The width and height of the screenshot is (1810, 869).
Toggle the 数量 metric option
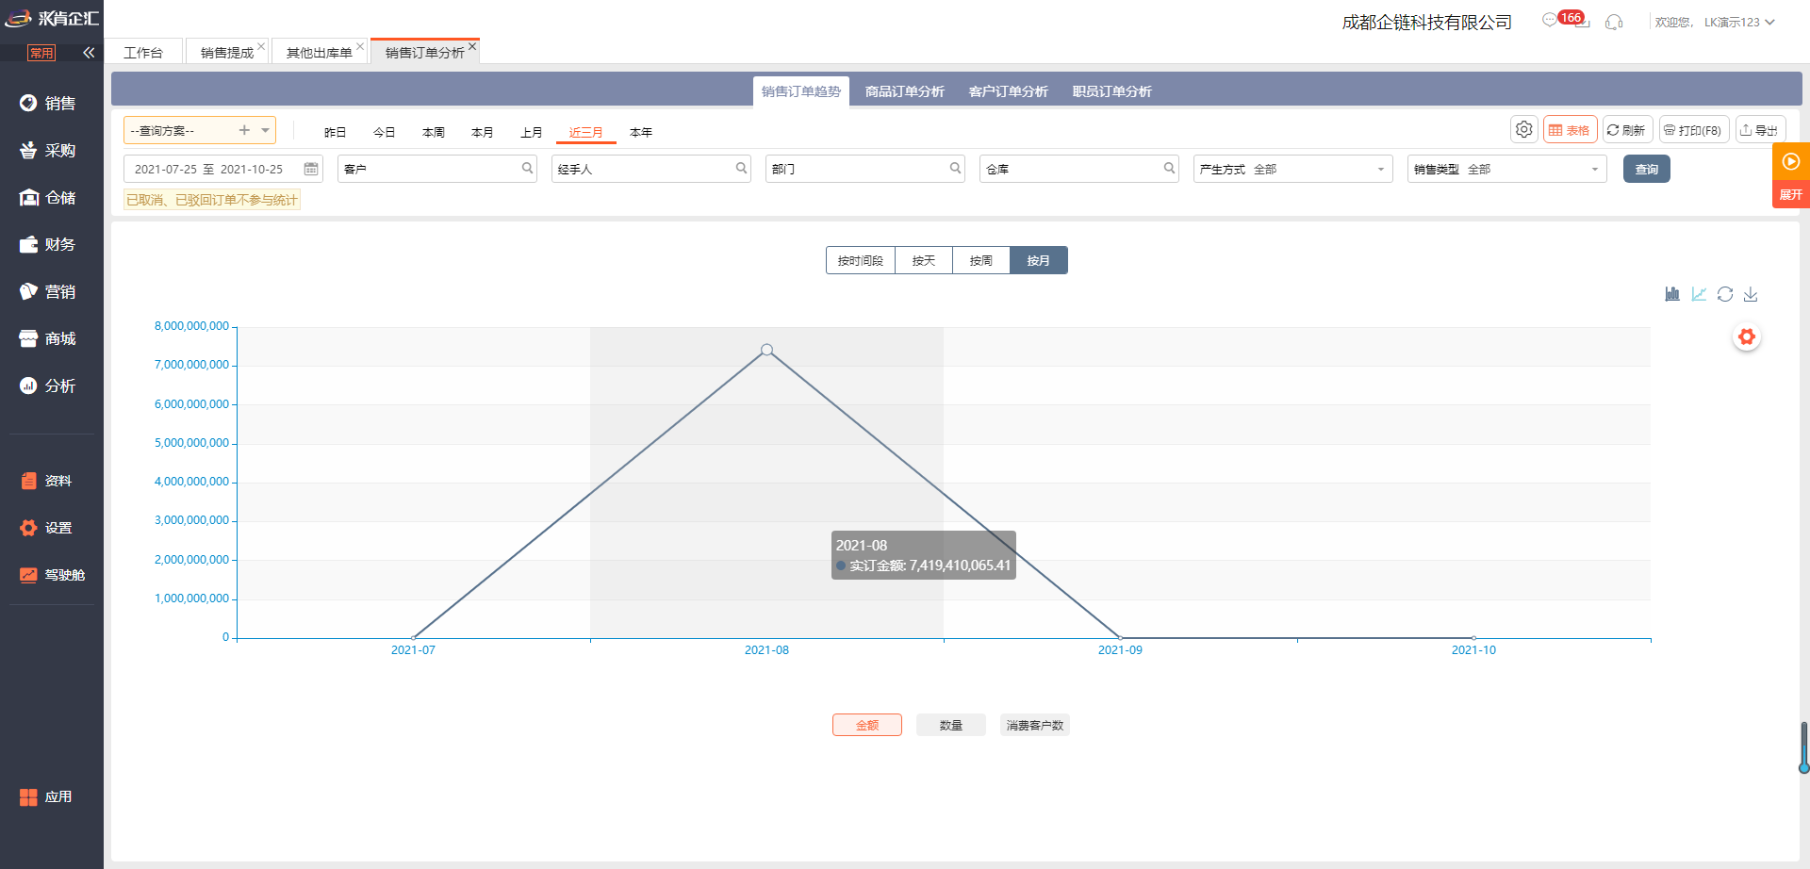click(x=950, y=725)
